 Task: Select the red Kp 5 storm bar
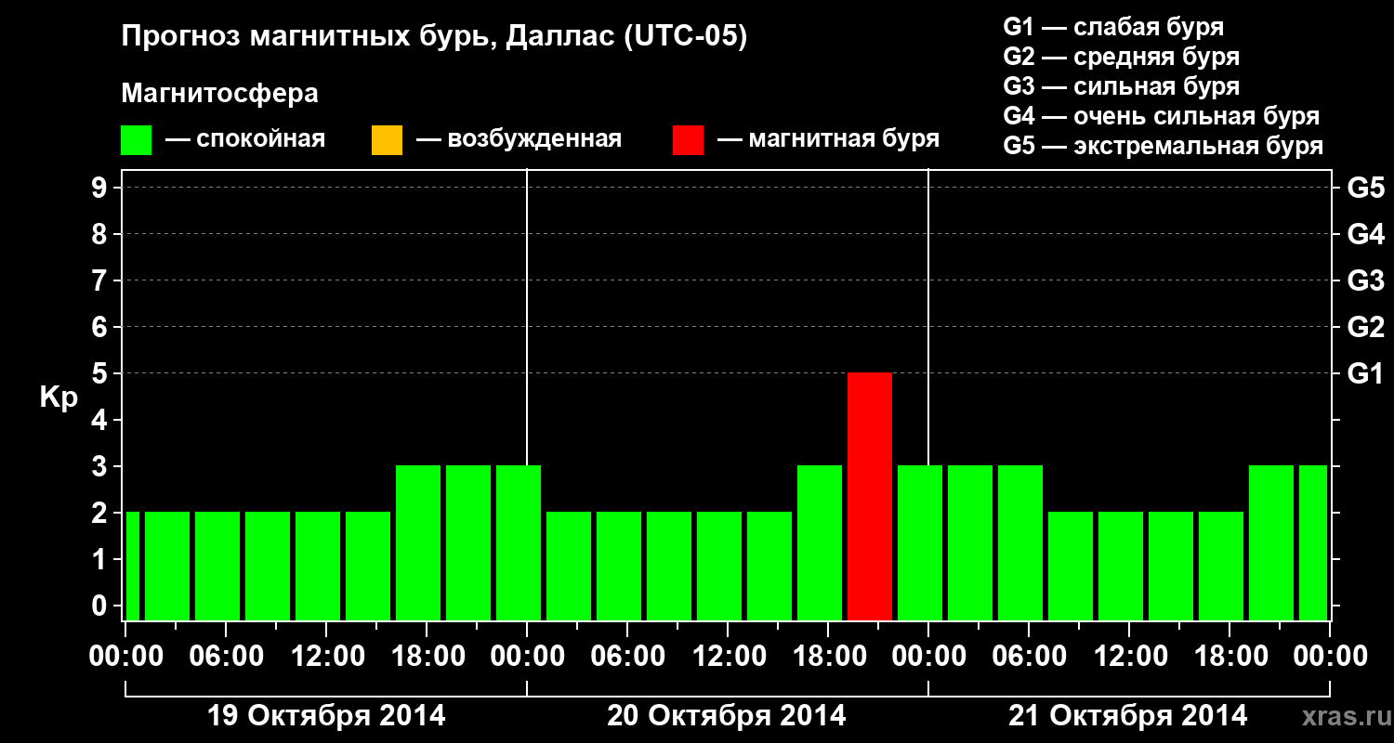[870, 496]
